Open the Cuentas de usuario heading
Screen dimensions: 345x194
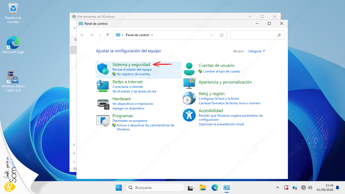click(x=216, y=65)
